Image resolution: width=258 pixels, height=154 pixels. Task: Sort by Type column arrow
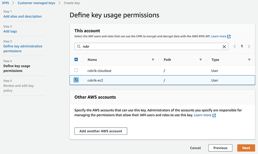click(x=249, y=60)
